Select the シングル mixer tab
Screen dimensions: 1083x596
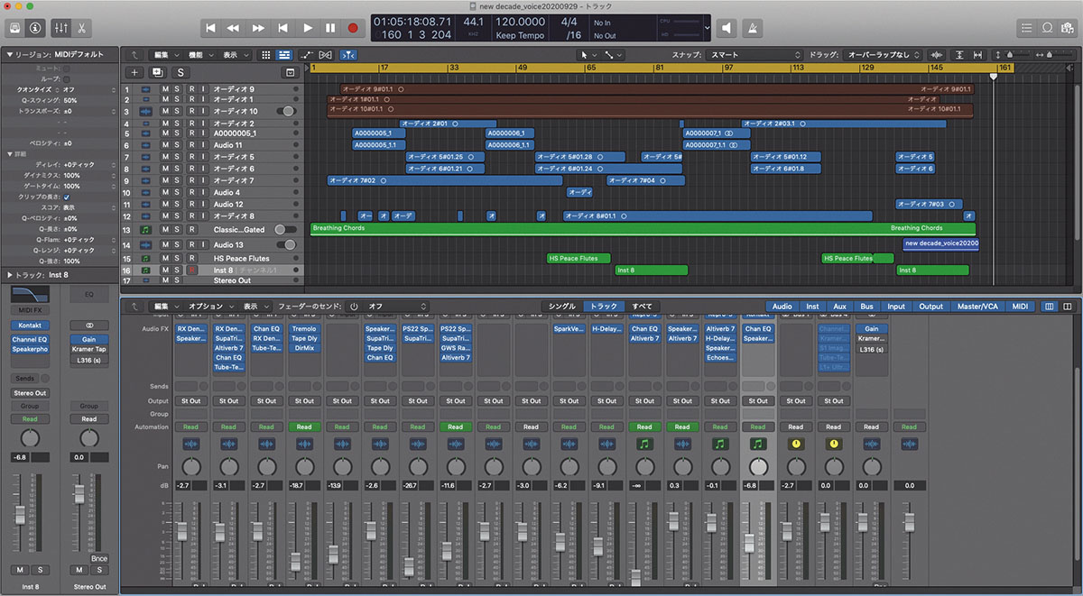562,307
